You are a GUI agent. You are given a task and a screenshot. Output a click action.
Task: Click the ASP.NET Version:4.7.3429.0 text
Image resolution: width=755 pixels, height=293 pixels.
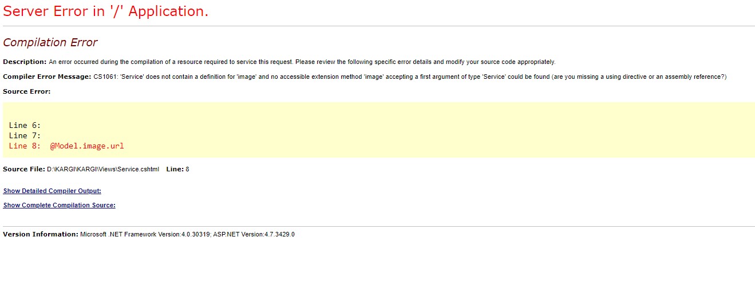pos(254,234)
